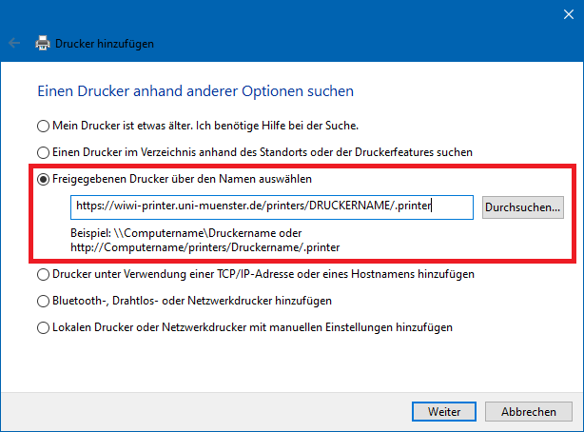Click the heading 'Einen Drucker anhand anderer Optionen suchen'
This screenshot has width=584, height=432.
pyautogui.click(x=196, y=91)
